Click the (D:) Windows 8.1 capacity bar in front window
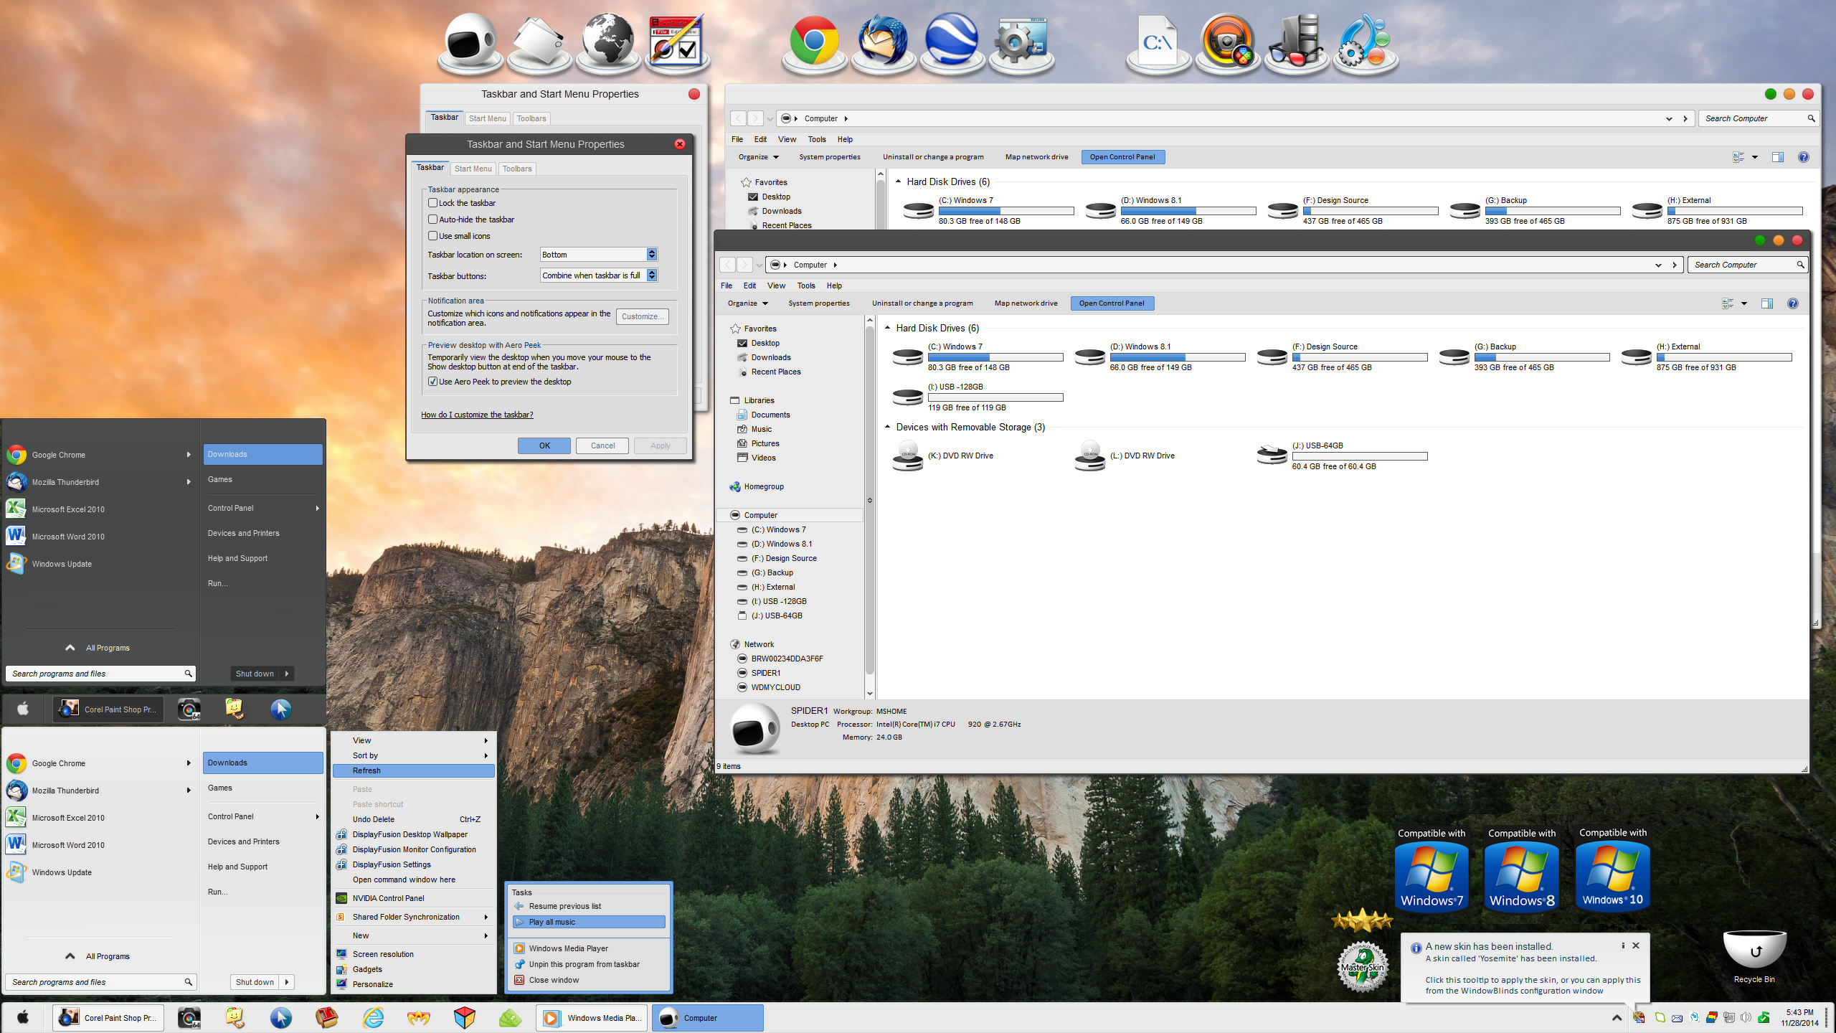1836x1033 pixels. pos(1178,357)
